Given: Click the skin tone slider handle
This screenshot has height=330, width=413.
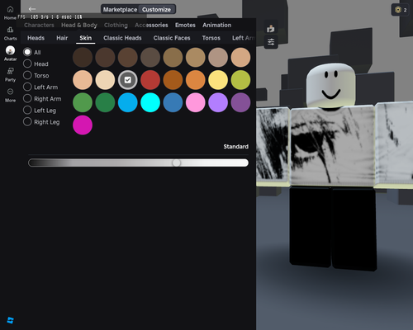Looking at the screenshot, I should [x=177, y=163].
